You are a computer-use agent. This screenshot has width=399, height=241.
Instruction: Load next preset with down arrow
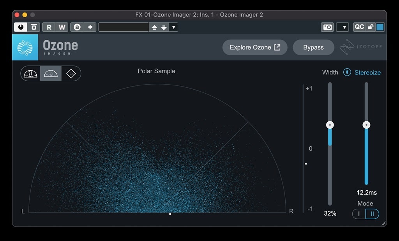tap(164, 27)
